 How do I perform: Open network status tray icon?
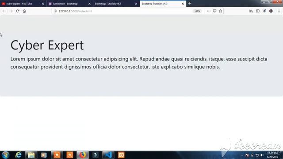257,155
